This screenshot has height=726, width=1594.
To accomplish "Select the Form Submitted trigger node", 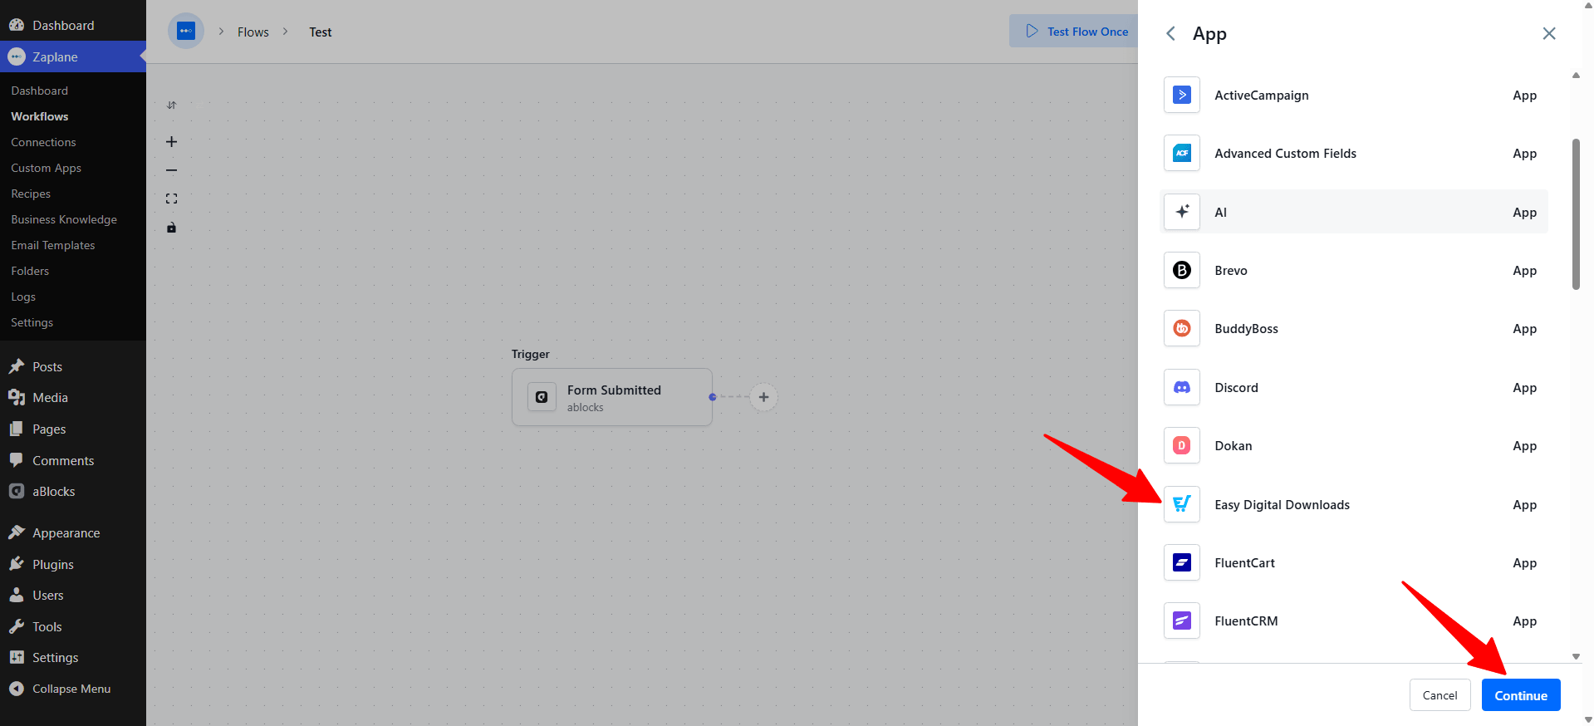I will (x=612, y=397).
